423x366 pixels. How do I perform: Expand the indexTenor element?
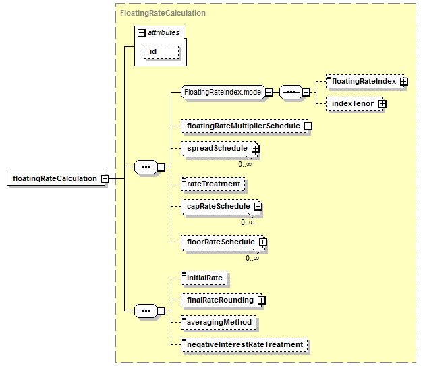pos(382,104)
